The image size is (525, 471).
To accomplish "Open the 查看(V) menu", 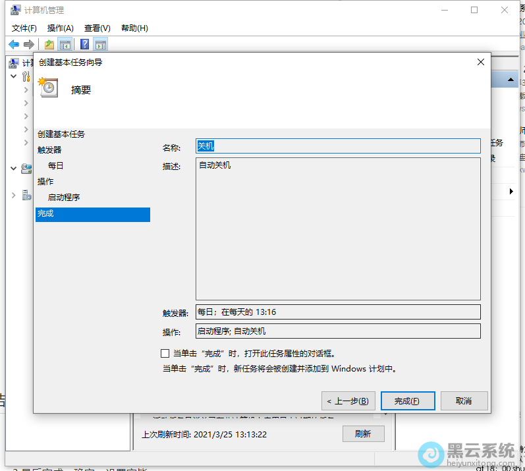I will [x=97, y=28].
